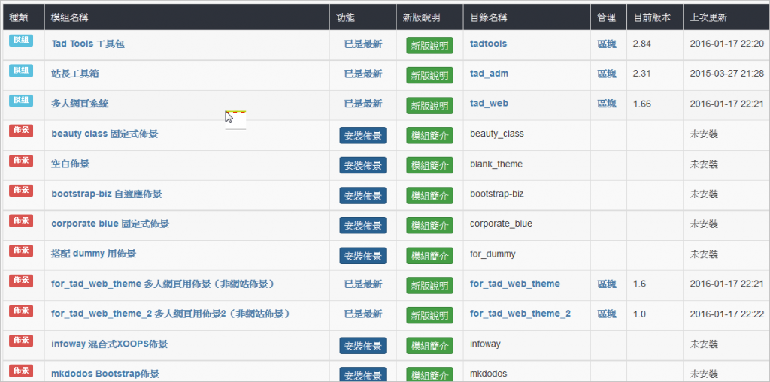
Task: Click 安裝佈景 for beauty class theme
Action: 362,136
